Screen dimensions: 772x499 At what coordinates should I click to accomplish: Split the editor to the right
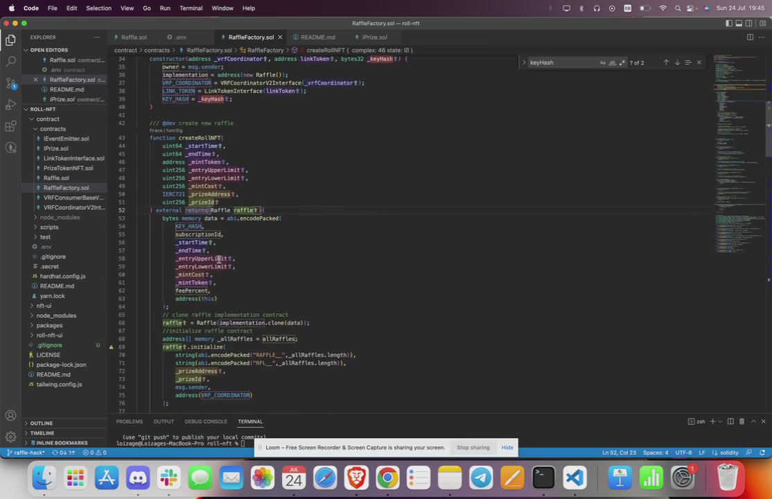(750, 37)
